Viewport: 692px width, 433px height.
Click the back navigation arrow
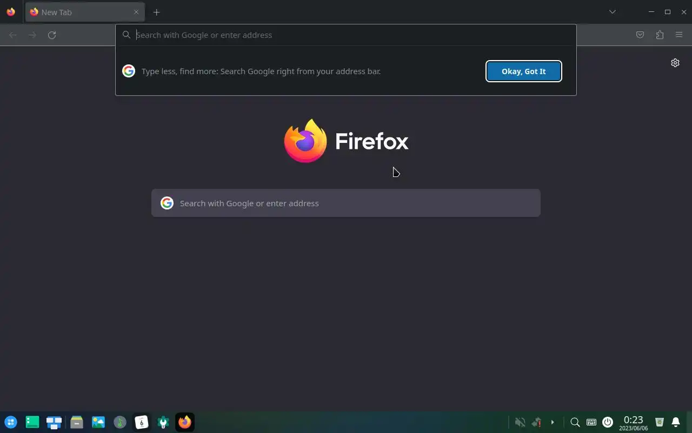(13, 35)
